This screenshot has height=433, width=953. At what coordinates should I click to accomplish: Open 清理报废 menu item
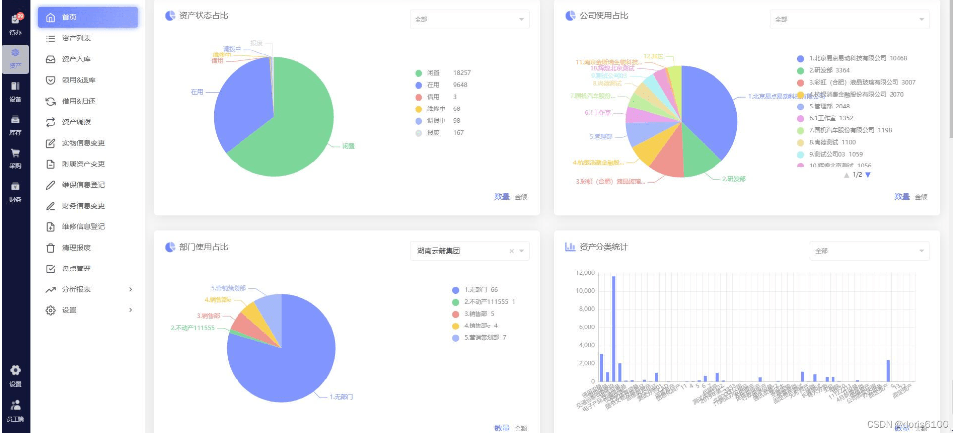[88, 248]
